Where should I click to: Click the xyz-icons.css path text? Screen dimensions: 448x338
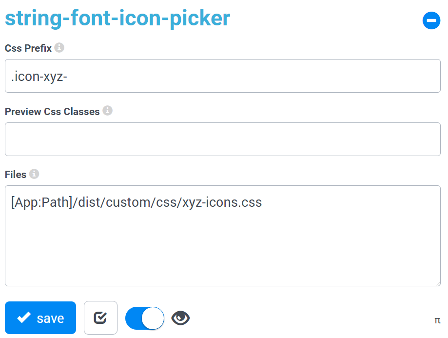136,202
